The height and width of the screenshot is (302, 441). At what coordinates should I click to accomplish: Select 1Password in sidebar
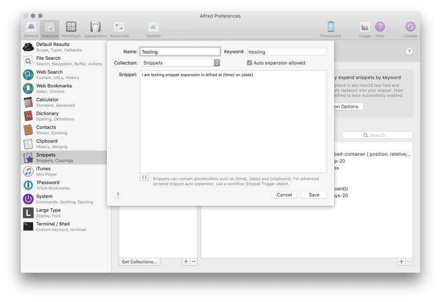click(64, 185)
